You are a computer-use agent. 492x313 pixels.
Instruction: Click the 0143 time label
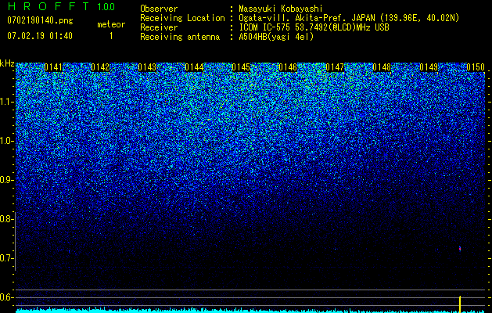coord(147,67)
